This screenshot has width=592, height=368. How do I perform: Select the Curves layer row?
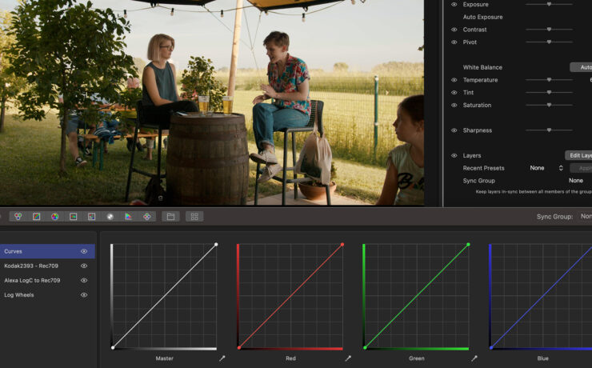click(47, 251)
